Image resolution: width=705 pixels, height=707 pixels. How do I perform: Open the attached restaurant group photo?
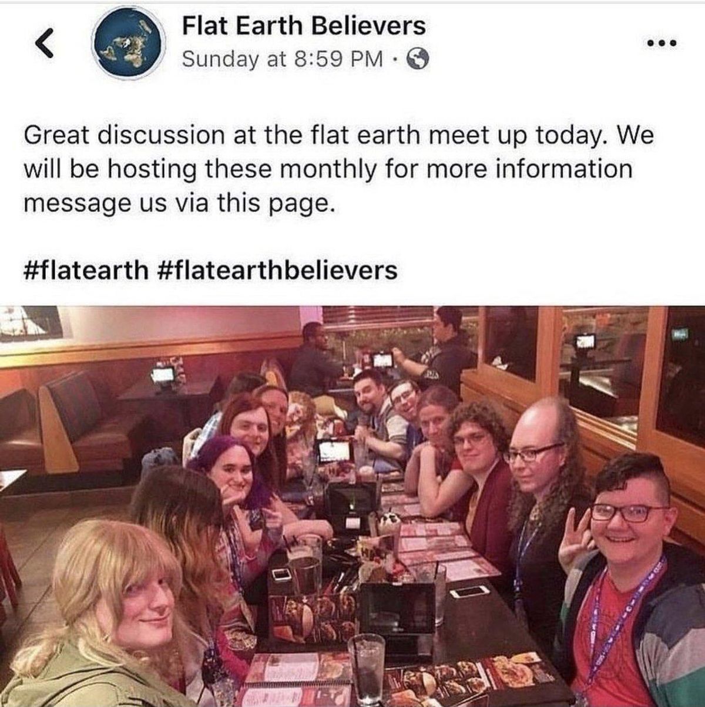pyautogui.click(x=352, y=506)
